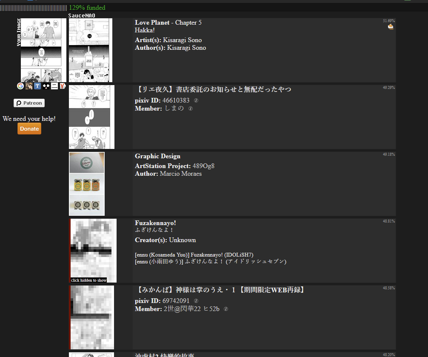
Task: Open member しまの info icon
Action: pos(191,109)
